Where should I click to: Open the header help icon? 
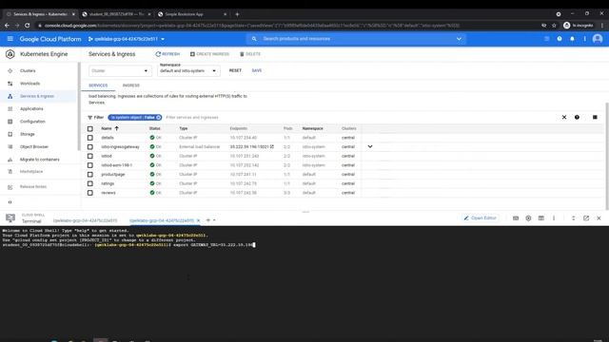pyautogui.click(x=560, y=39)
